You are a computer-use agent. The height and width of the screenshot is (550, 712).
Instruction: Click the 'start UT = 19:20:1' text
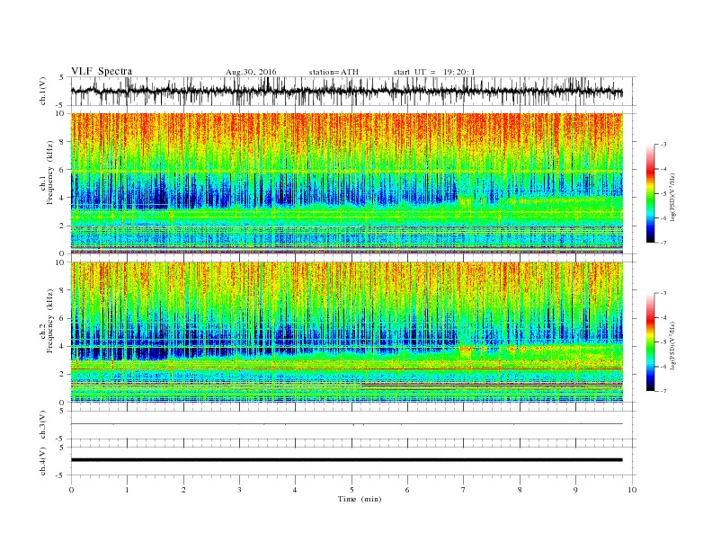tap(434, 72)
